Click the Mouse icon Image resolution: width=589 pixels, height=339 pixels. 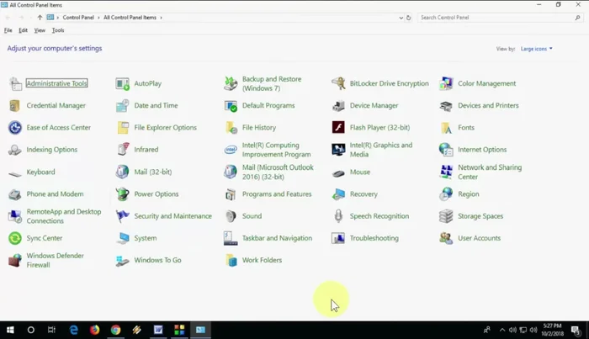(338, 173)
